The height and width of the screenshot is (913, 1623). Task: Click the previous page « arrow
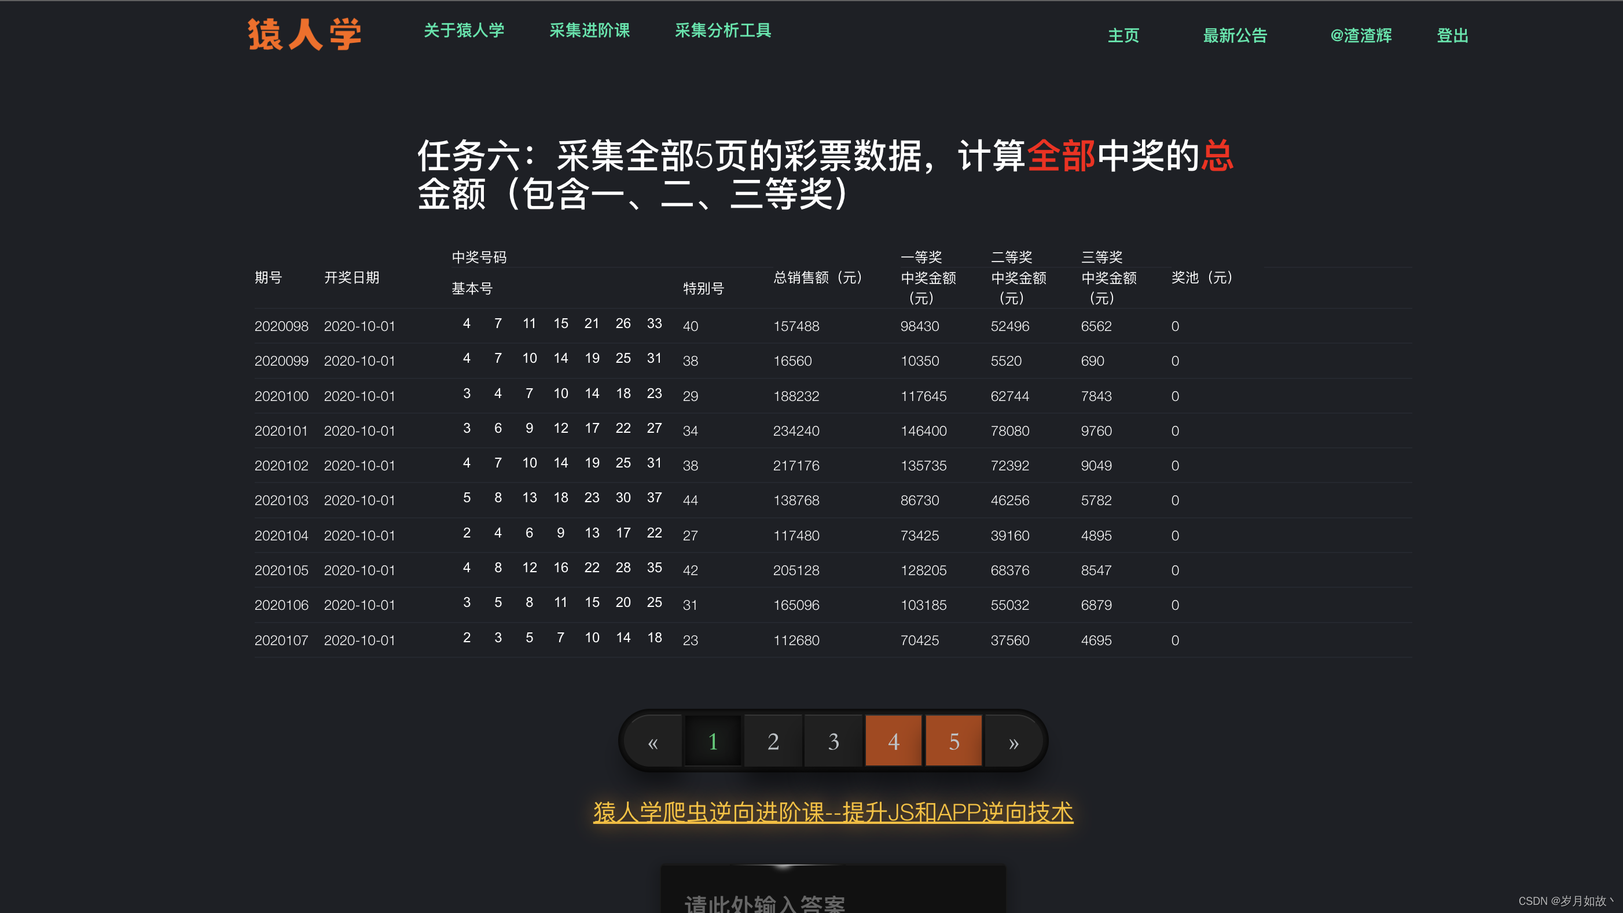(x=653, y=742)
